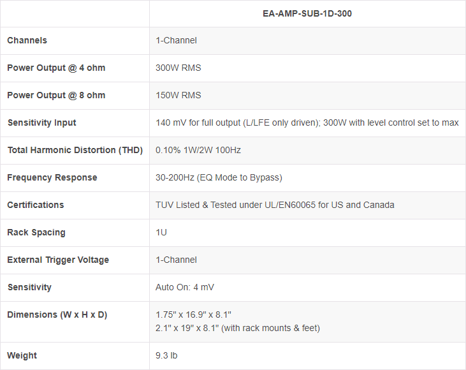466x370 pixels.
Task: Select the External Trigger Voltage label
Action: 58,260
